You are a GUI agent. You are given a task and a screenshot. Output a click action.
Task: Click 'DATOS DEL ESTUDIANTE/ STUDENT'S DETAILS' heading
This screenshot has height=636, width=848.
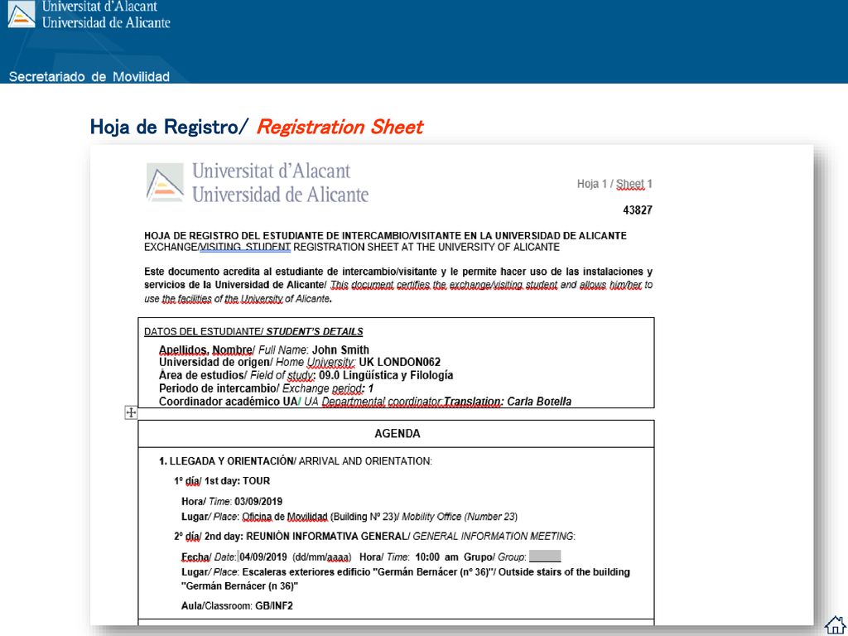tap(253, 331)
